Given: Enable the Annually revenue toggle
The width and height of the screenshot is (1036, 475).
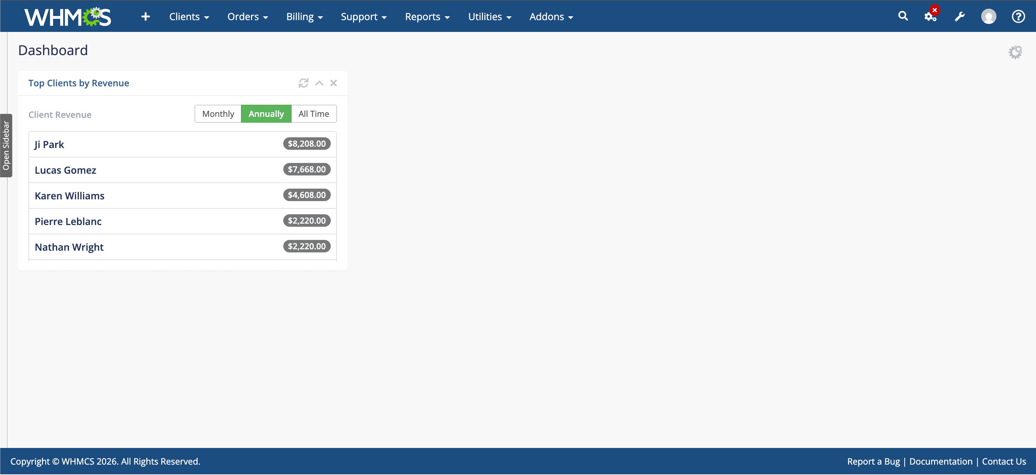Looking at the screenshot, I should (x=266, y=113).
